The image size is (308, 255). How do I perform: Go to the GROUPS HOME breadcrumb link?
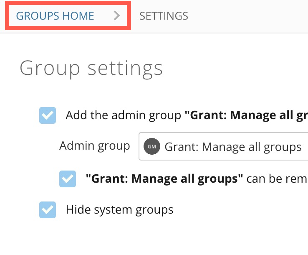tap(55, 16)
